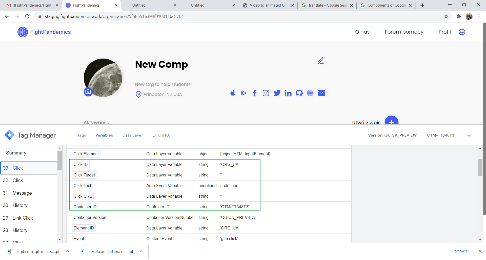
Task: Open the organisation website globe icon
Action: (x=310, y=93)
